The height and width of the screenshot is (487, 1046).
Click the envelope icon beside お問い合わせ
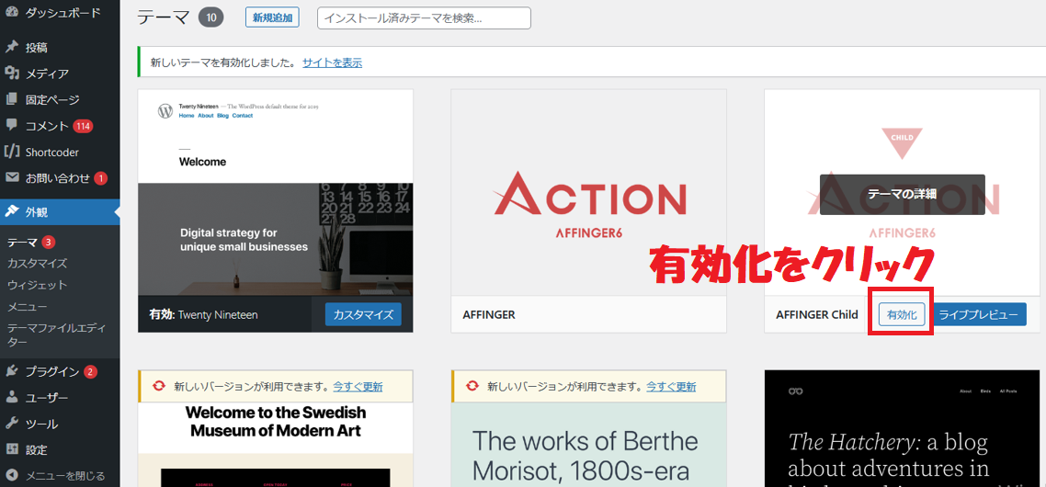coord(11,178)
